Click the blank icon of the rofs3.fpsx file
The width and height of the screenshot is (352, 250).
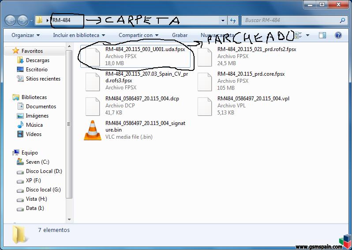[x=93, y=82]
